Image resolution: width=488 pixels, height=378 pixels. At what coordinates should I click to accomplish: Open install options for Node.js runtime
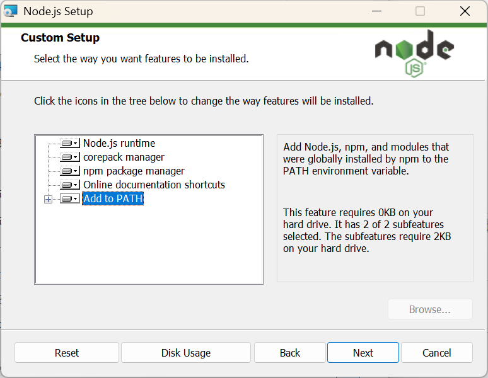[70, 143]
